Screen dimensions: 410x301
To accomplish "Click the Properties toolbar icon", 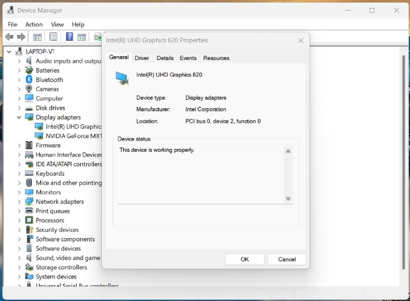I will [x=54, y=37].
